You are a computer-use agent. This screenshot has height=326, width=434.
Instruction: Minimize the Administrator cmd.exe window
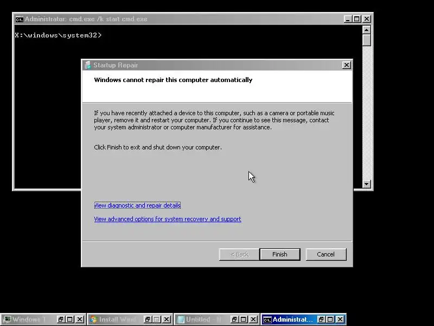tap(348, 19)
